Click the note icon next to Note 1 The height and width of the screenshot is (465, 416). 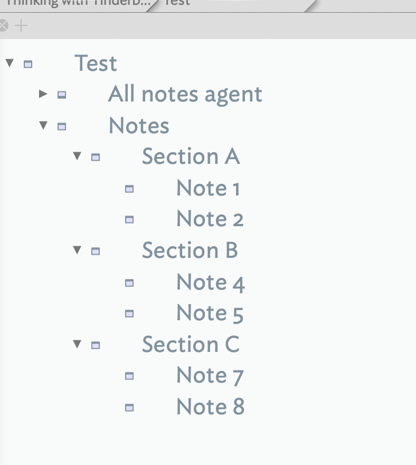pos(129,189)
